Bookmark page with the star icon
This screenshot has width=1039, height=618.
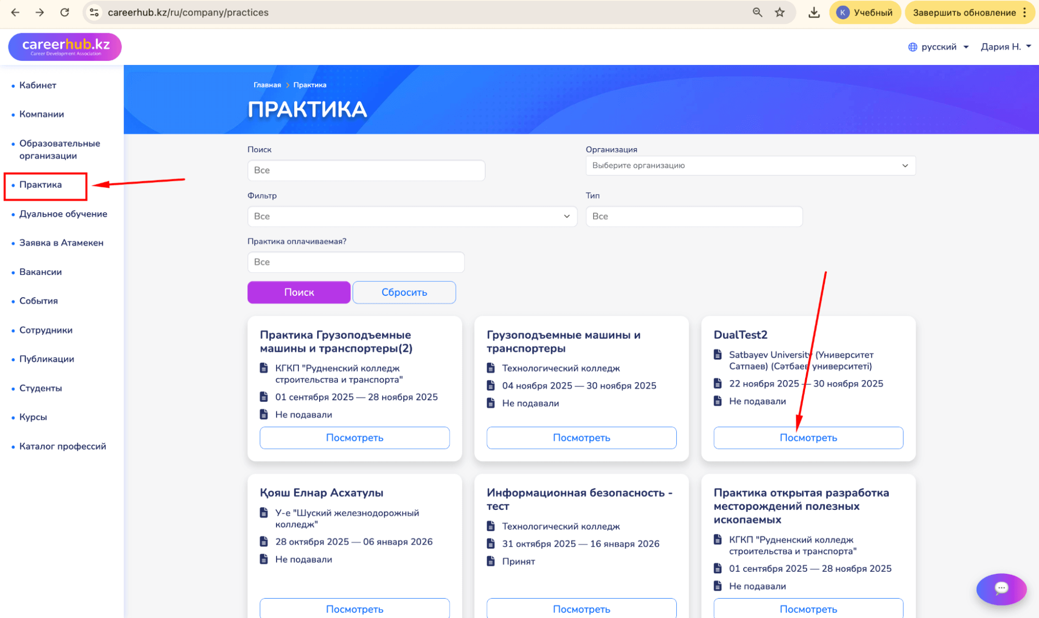tap(780, 12)
